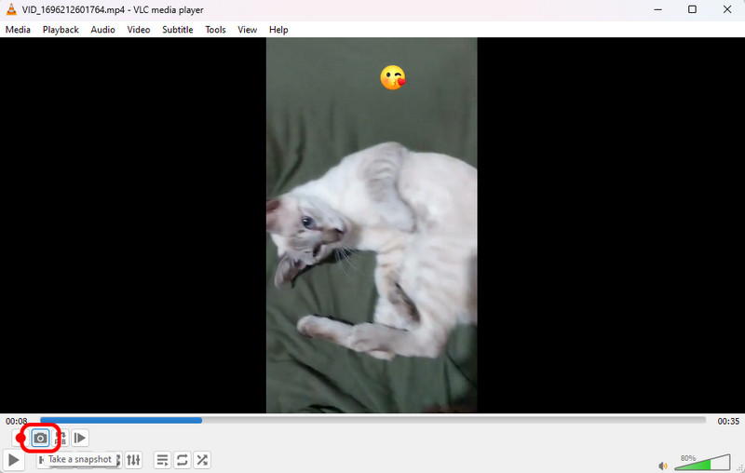Expand the Tools menu
The width and height of the screenshot is (745, 473).
click(215, 30)
